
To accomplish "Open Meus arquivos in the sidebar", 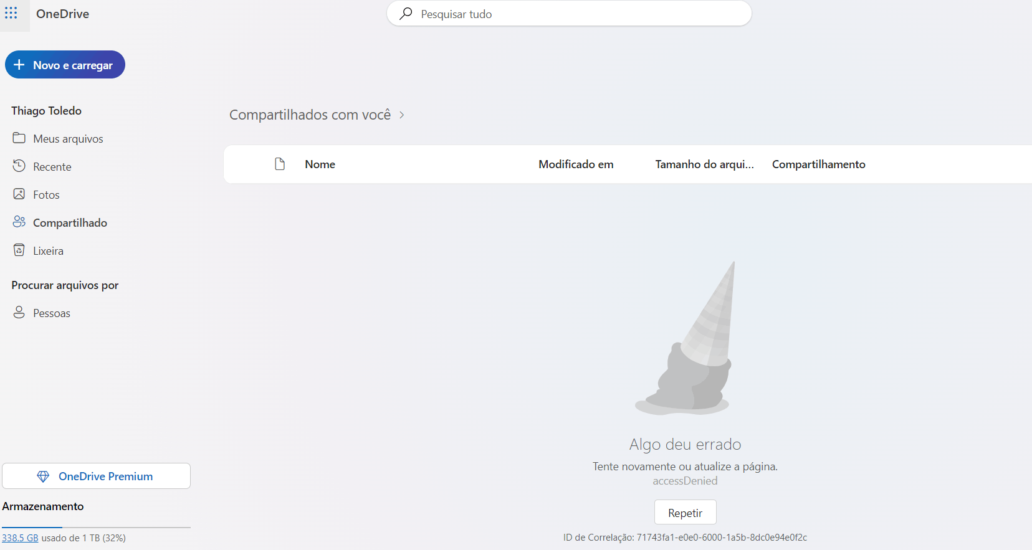I will click(68, 138).
